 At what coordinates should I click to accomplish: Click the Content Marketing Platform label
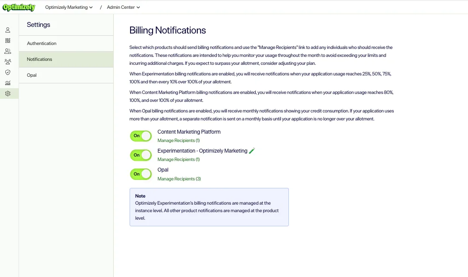[x=189, y=132]
